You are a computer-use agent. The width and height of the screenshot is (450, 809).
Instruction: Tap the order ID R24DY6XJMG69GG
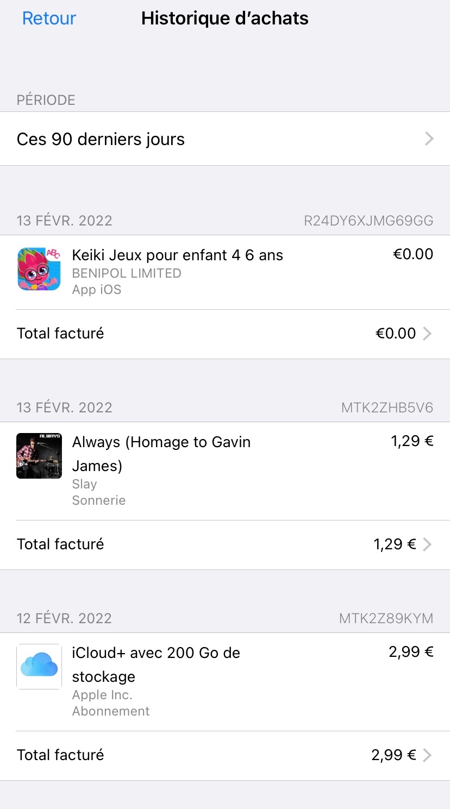[368, 221]
